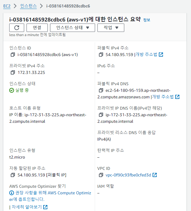Screen dimensions: 191x211
Task: Open the 인스턴스 상태 dropdown
Action: (x=72, y=28)
